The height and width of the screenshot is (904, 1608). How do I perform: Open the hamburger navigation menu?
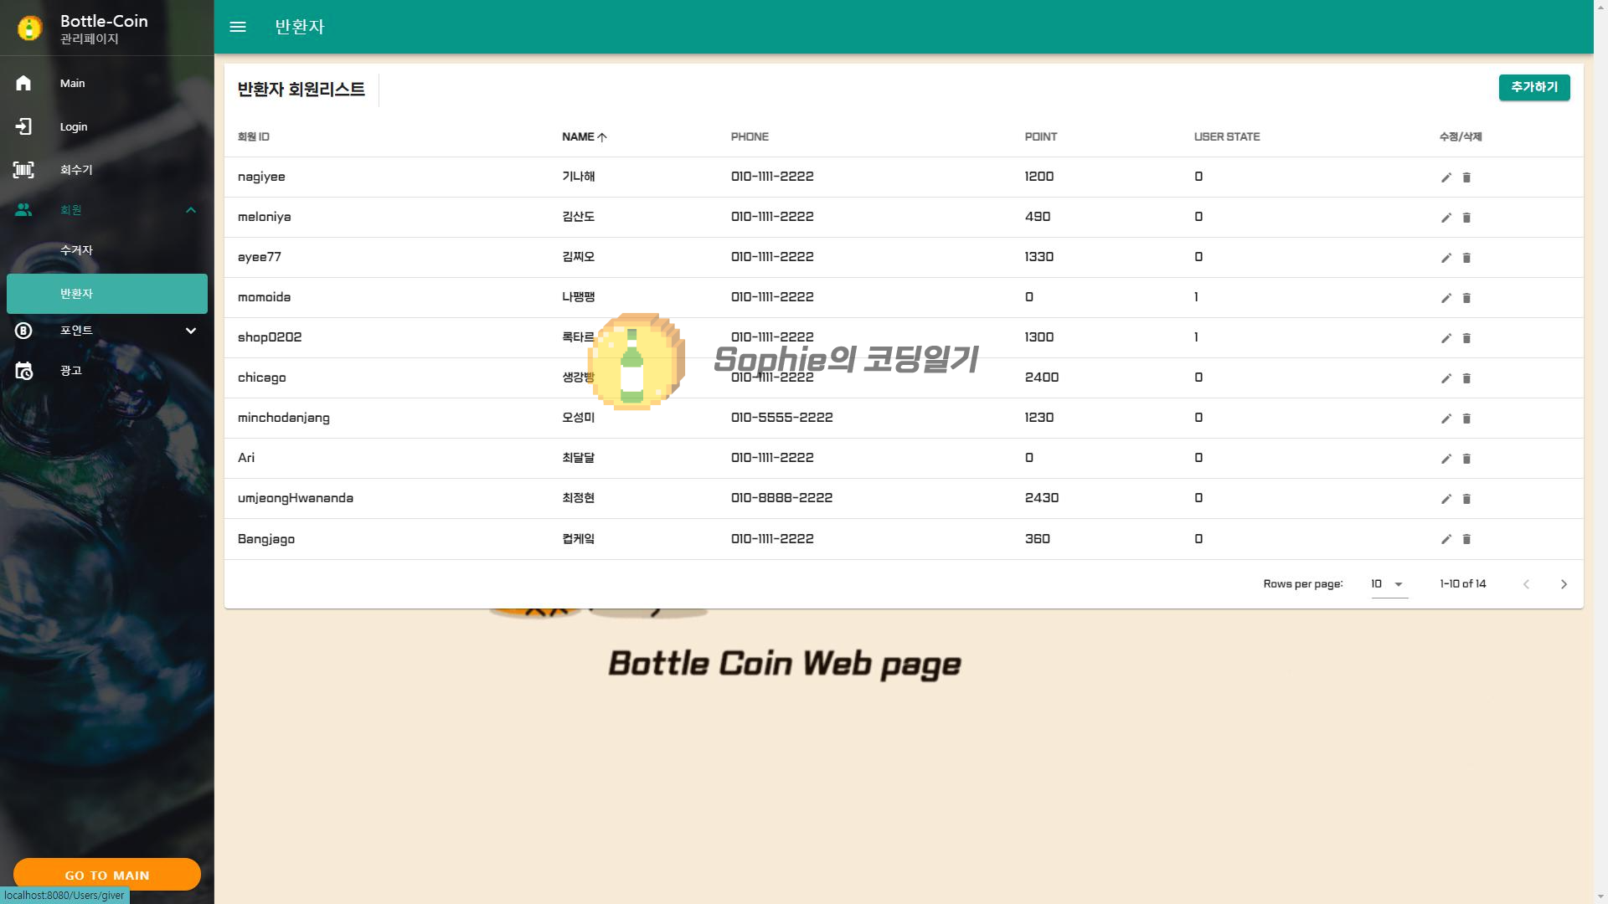238,27
